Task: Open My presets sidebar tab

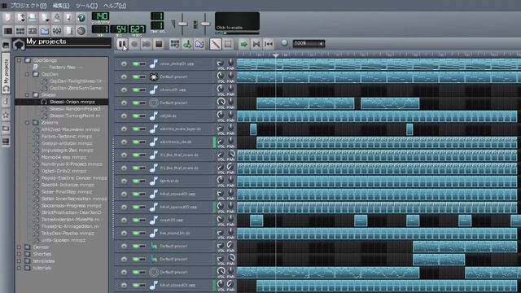Action: [6, 116]
